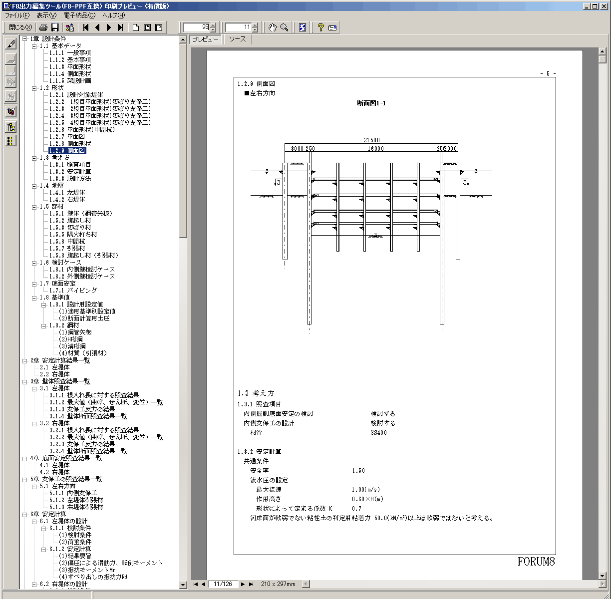The width and height of the screenshot is (611, 599).
Task: Select tree item 1.3.2 安定計算
Action: (70, 171)
